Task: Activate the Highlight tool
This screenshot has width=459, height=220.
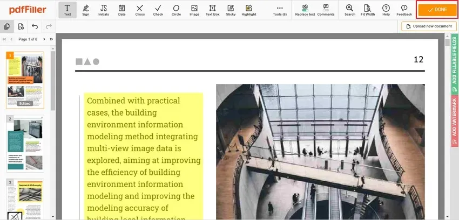Action: pos(249,10)
